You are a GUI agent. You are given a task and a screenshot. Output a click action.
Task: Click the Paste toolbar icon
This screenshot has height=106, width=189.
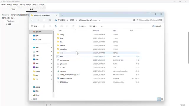tap(56, 26)
